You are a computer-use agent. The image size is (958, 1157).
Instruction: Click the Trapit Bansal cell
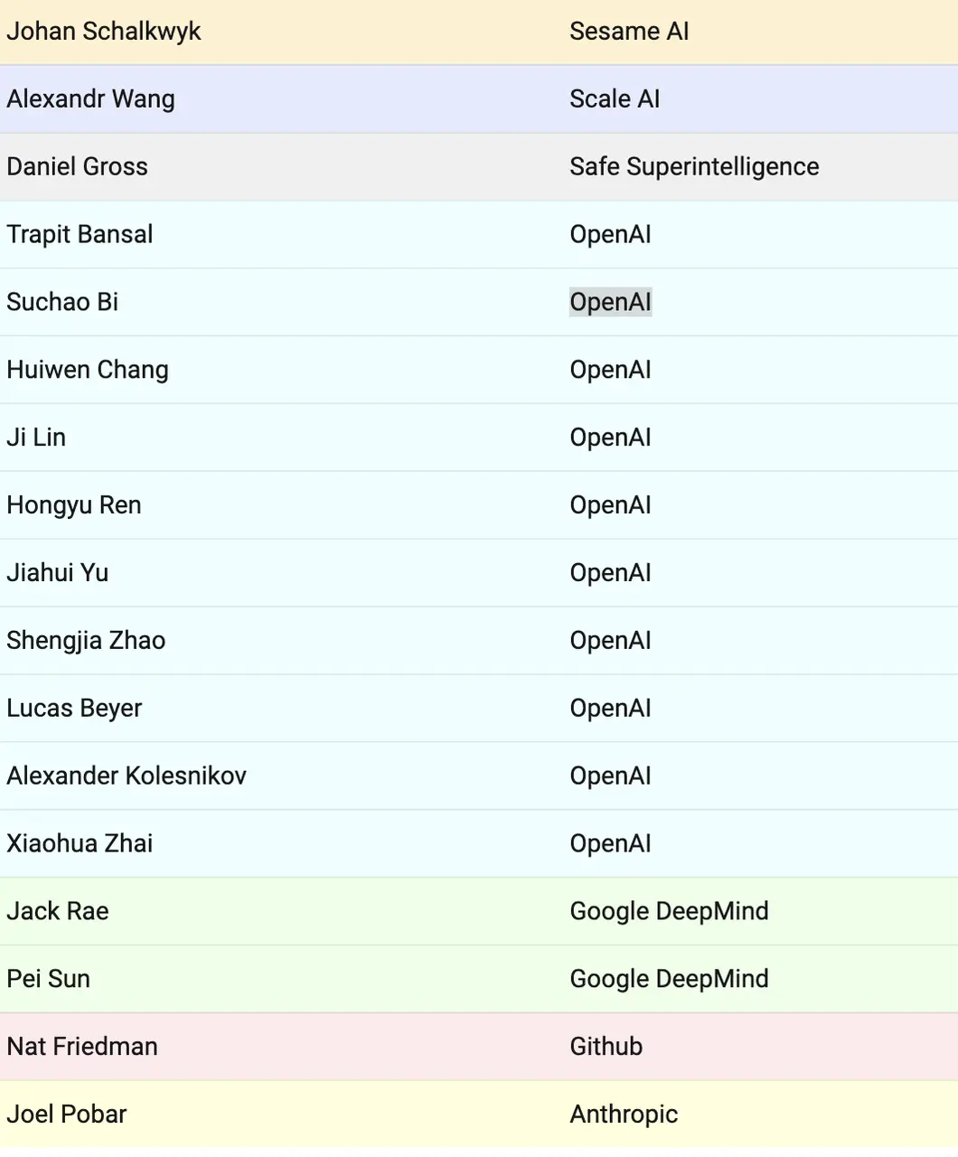80,235
